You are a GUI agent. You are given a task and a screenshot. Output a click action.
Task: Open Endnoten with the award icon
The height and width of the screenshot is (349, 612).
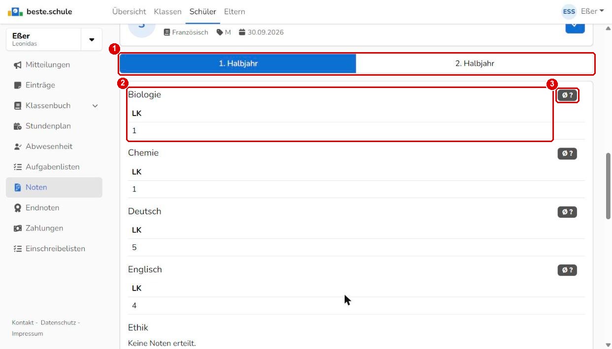click(x=54, y=208)
